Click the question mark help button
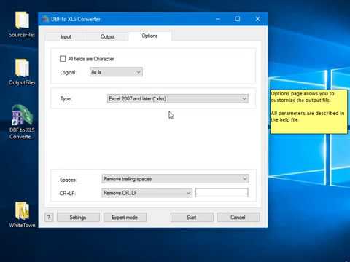Image resolution: width=350 pixels, height=262 pixels. click(49, 218)
